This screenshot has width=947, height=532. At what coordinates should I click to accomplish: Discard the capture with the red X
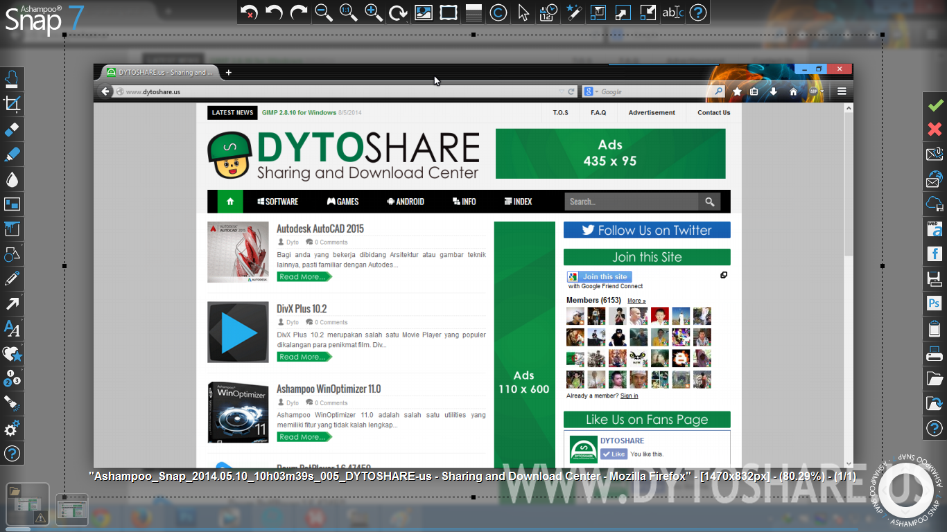tap(935, 130)
